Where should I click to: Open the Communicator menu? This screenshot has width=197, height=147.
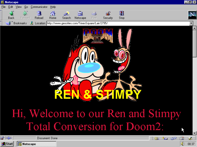point(39,7)
